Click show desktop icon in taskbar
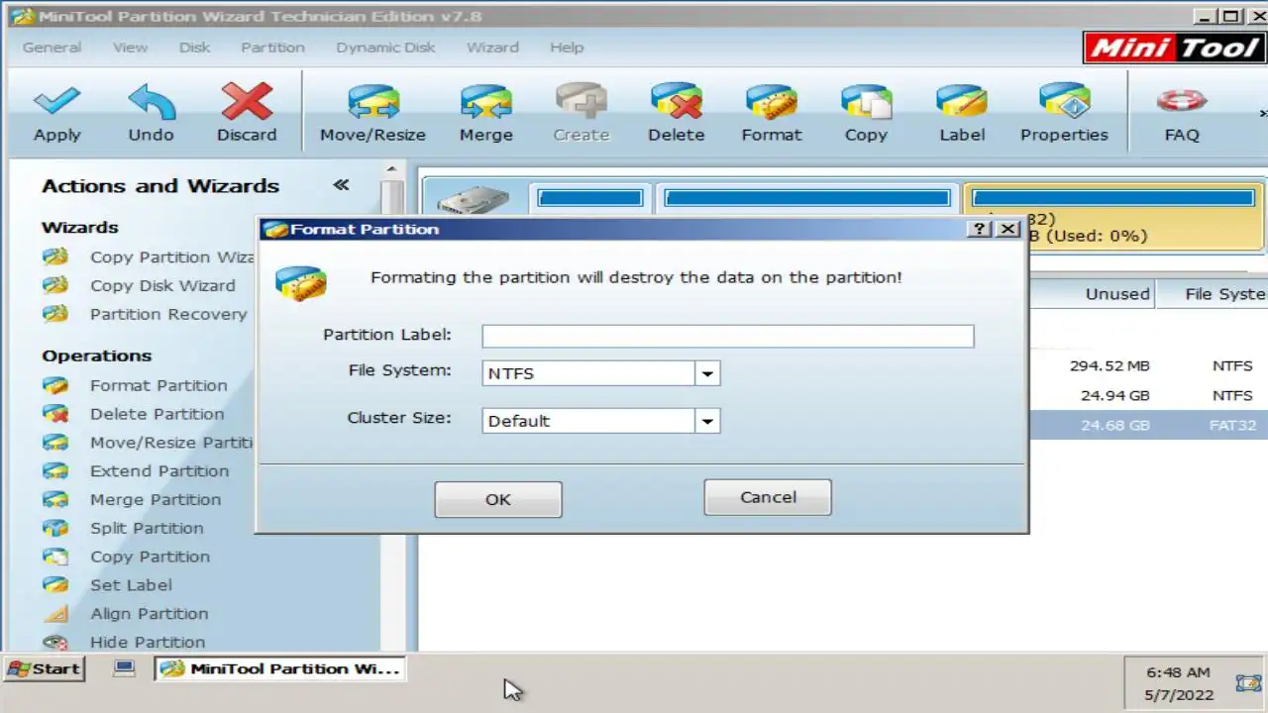1268x713 pixels. pyautogui.click(x=124, y=668)
